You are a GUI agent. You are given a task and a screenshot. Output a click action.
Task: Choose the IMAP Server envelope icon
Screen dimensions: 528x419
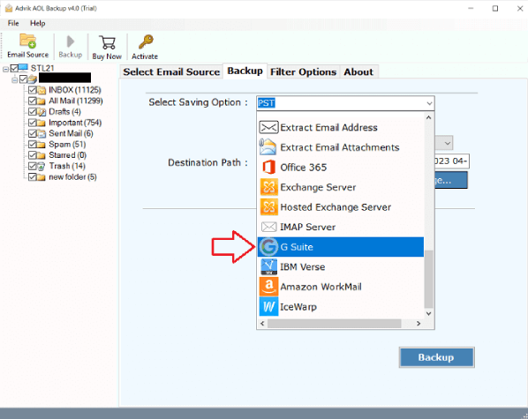(268, 227)
